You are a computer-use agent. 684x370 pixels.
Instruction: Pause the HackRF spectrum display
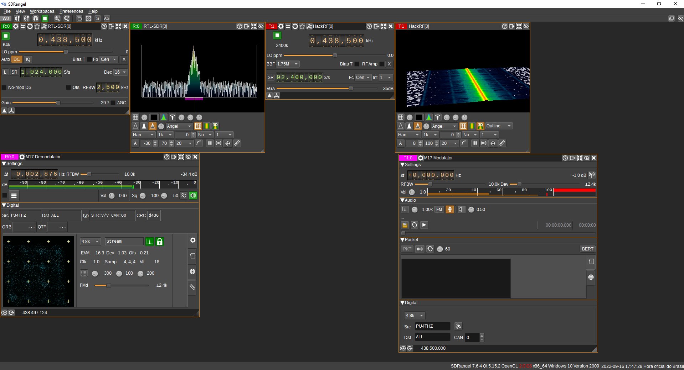pyautogui.click(x=475, y=143)
